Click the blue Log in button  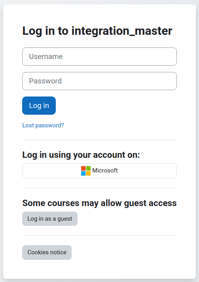pos(39,106)
